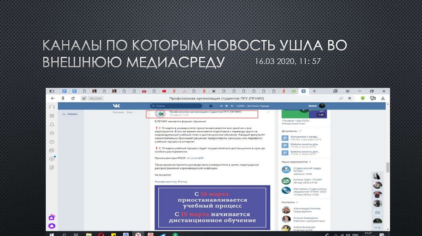
Task: Open the Windows Start button
Action: coord(52,234)
